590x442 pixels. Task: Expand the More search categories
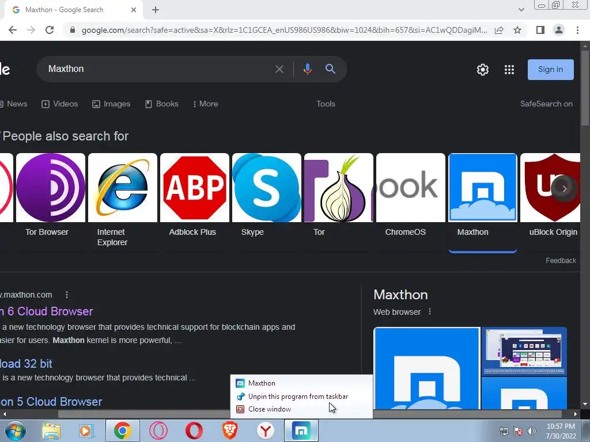[x=205, y=104]
